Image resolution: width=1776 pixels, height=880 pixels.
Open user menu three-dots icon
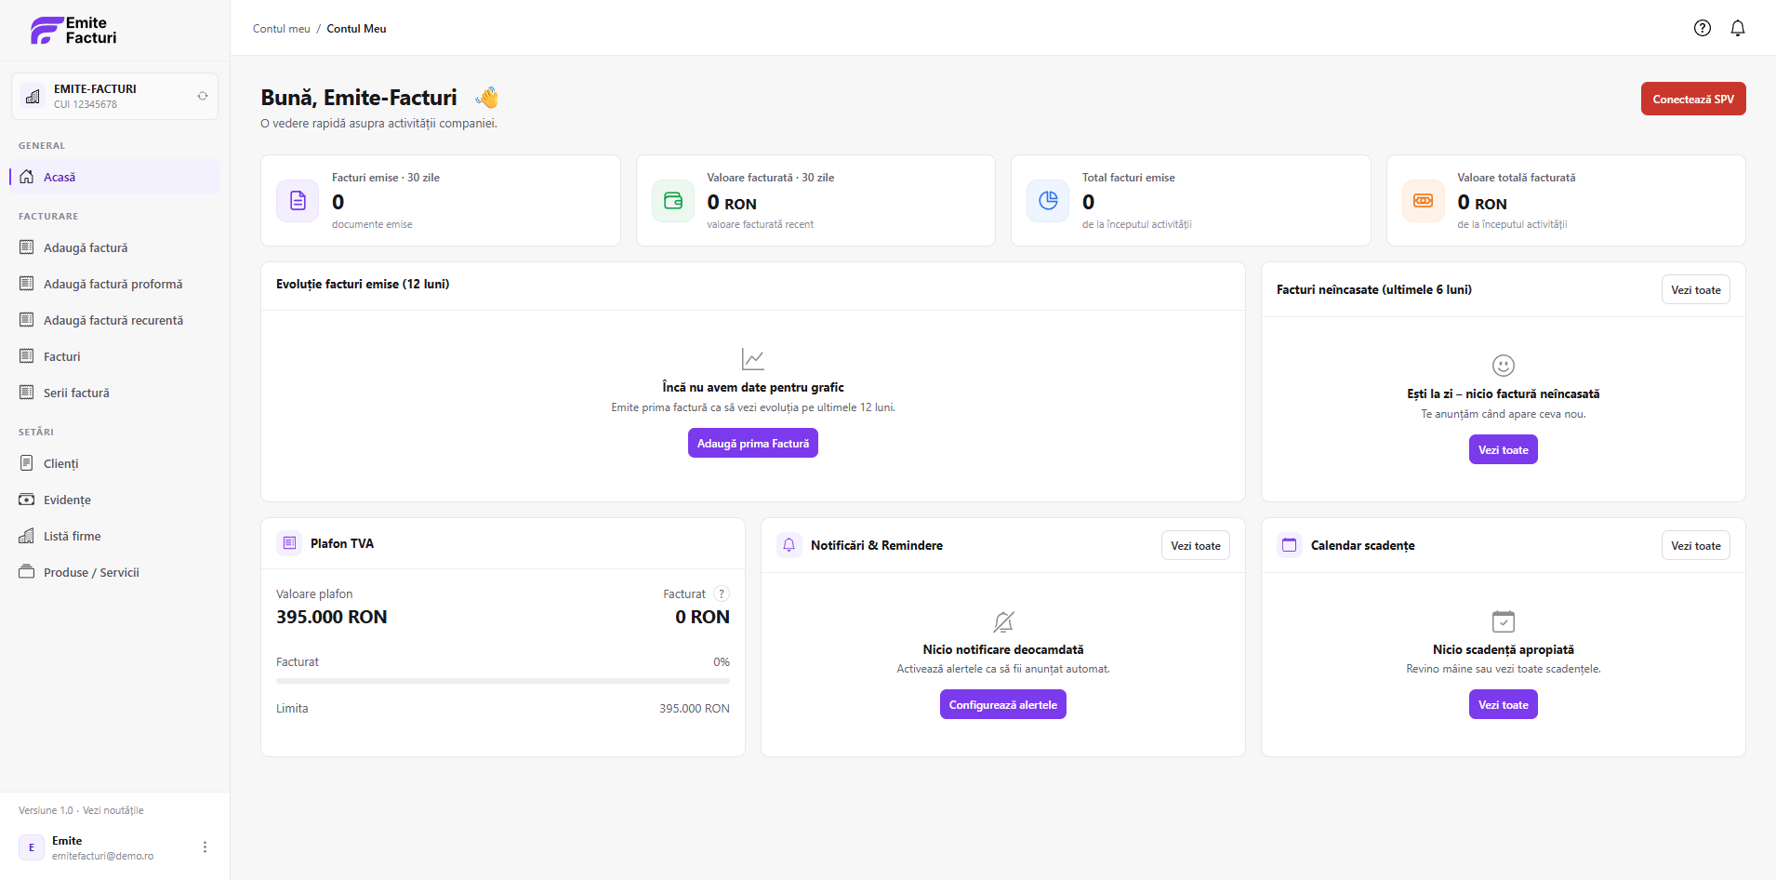(205, 847)
